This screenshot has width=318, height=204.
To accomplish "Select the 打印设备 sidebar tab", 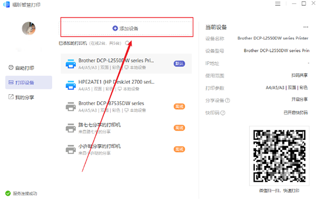I will coord(29,82).
